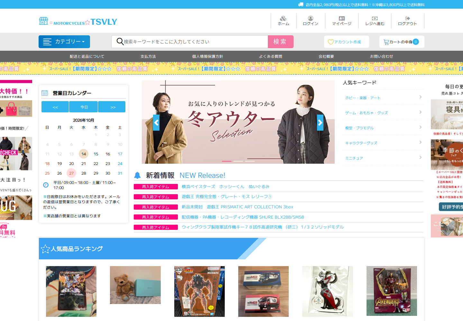The height and width of the screenshot is (321, 463).
Task: Open 個人情報保護方針 menu item
Action: (208, 56)
